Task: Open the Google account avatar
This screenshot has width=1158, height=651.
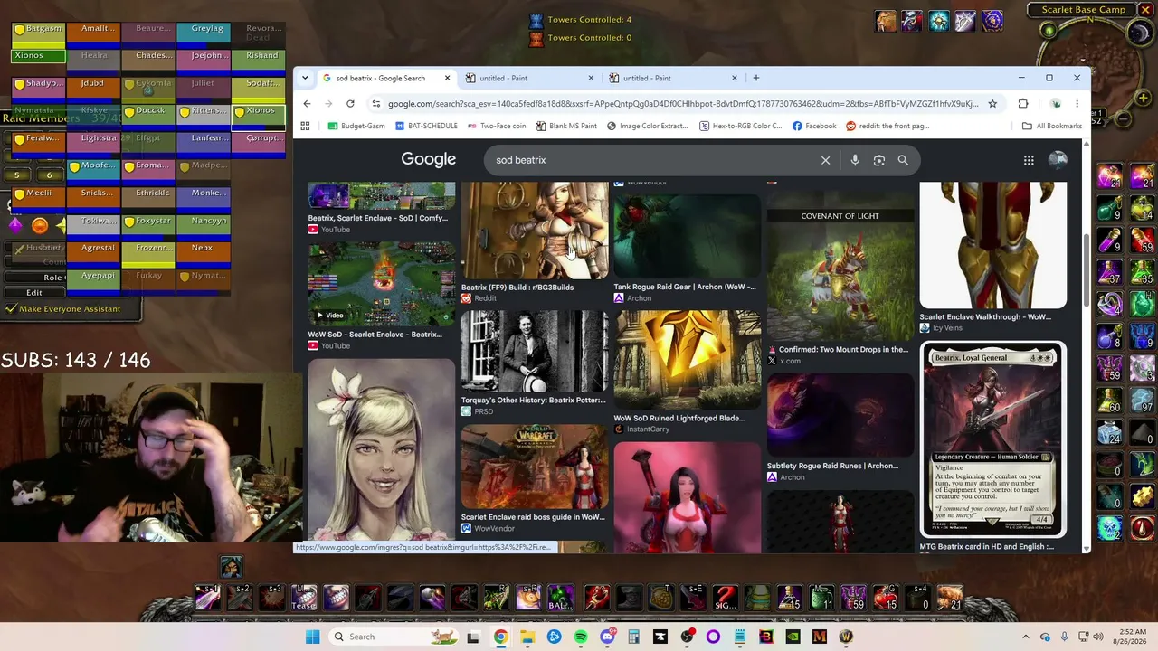Action: 1058,160
